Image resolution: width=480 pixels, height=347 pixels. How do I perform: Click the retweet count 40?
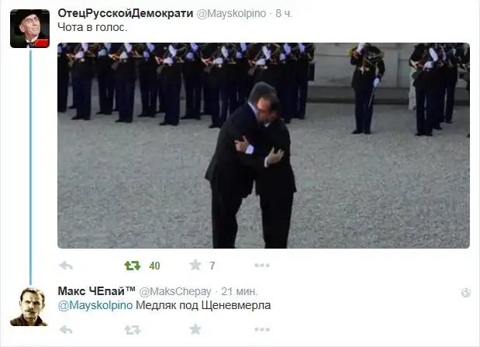click(x=154, y=266)
